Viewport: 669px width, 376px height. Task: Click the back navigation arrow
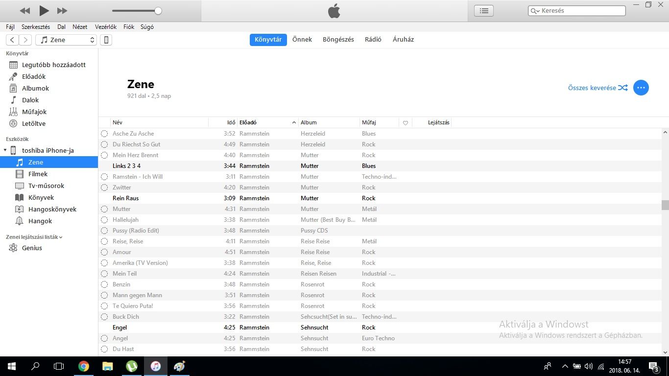click(x=12, y=40)
